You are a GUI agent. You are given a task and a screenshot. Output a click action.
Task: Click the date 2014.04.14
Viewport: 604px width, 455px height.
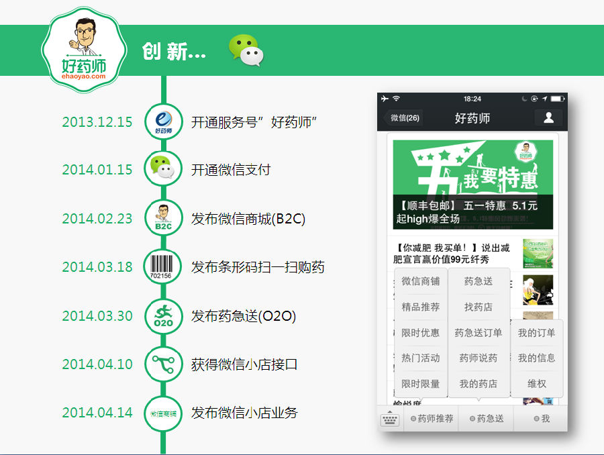97,413
